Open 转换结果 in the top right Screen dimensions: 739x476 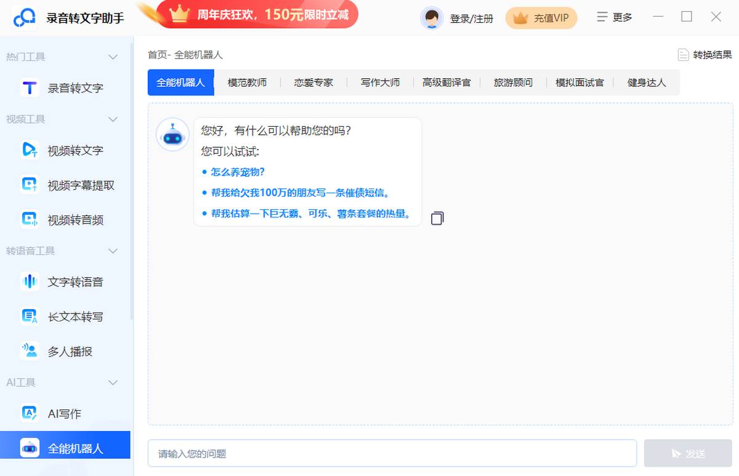click(x=705, y=55)
